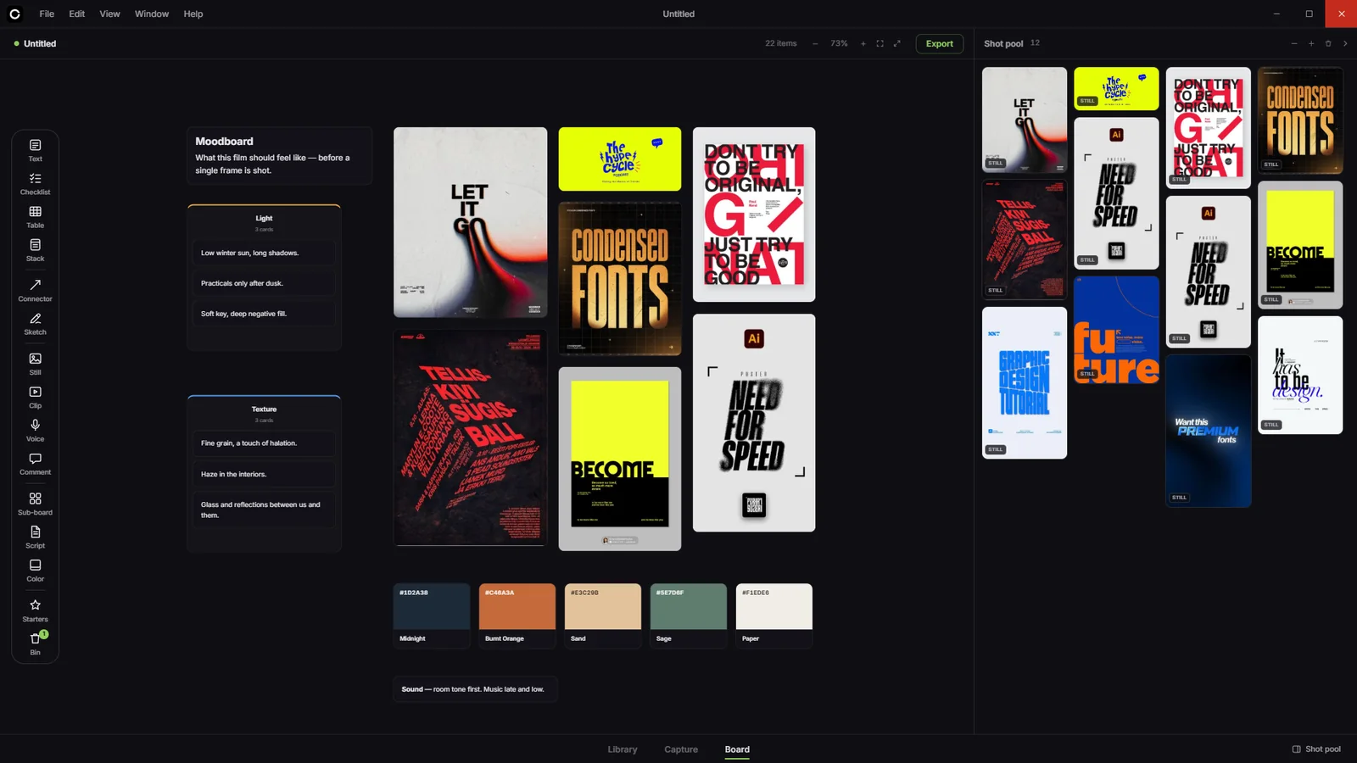Collapse the Shot pool panel chevron

[1345, 43]
